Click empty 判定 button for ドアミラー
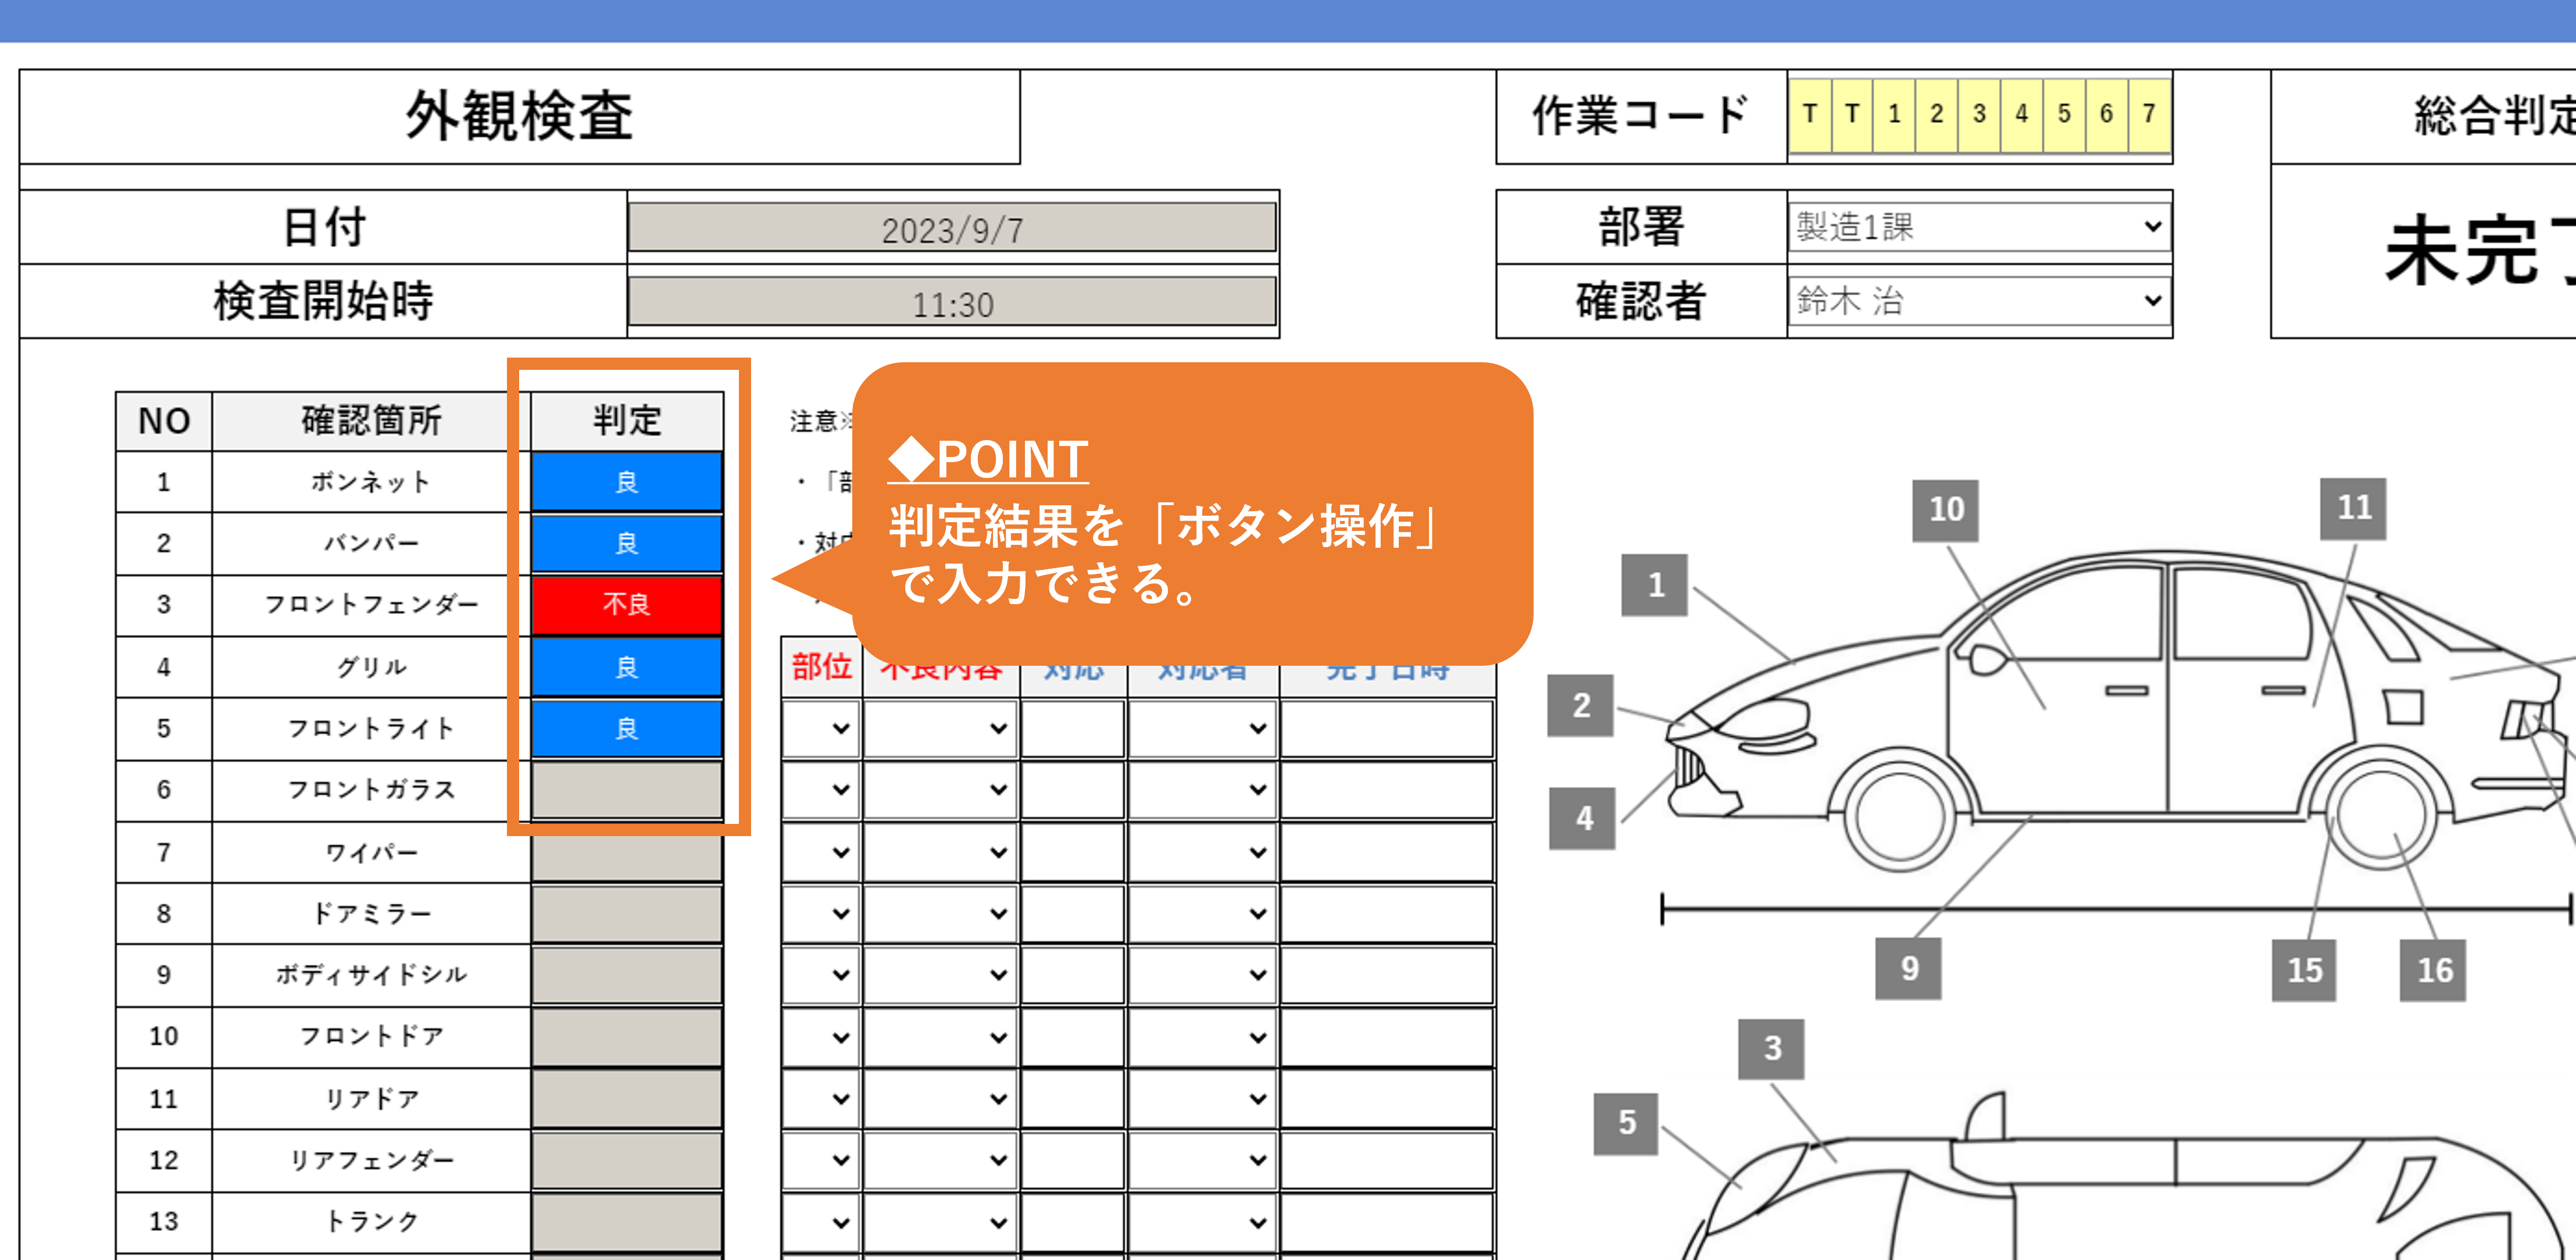The width and height of the screenshot is (2576, 1260). point(627,913)
